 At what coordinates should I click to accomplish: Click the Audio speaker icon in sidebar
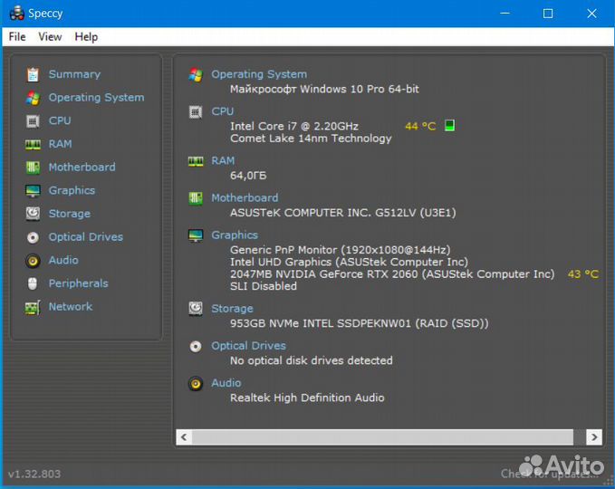pos(33,261)
